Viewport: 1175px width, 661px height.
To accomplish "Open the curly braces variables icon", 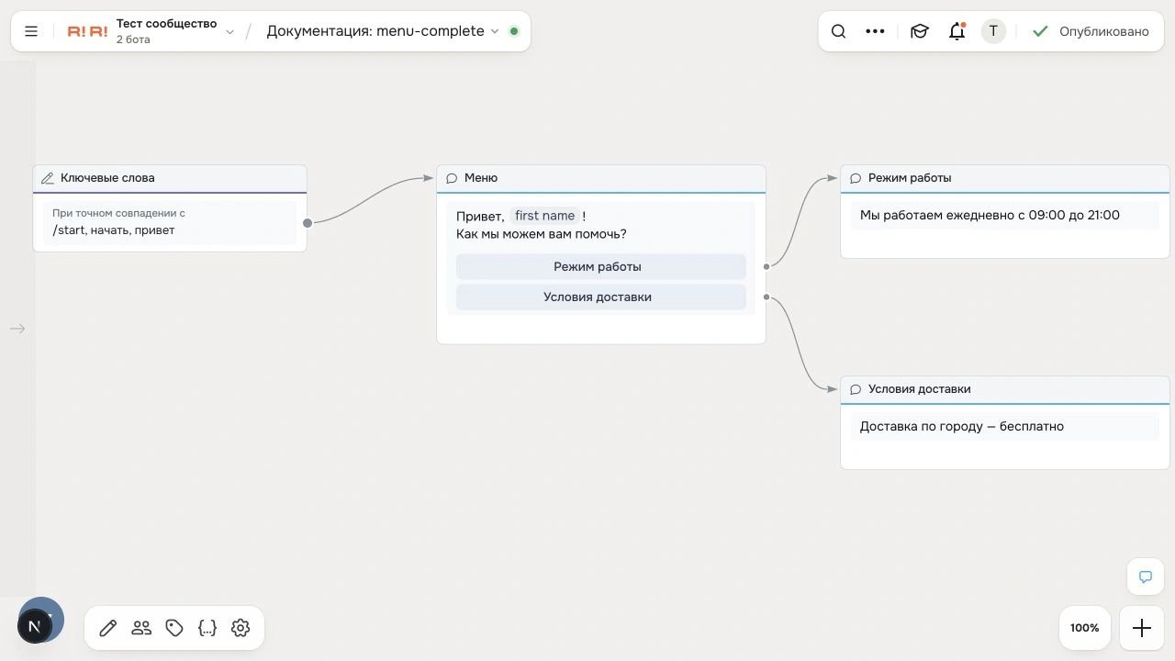I will 207,628.
